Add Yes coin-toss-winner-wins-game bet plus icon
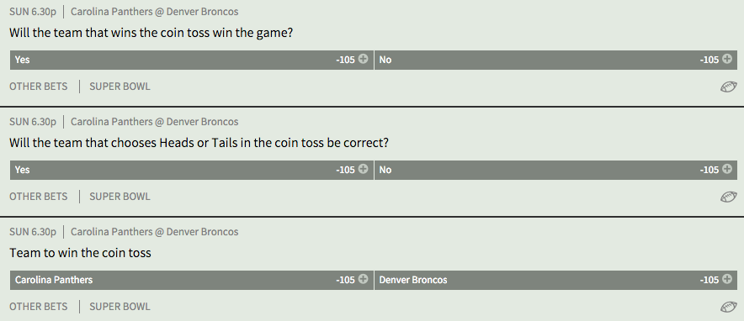This screenshot has width=744, height=321. click(363, 59)
